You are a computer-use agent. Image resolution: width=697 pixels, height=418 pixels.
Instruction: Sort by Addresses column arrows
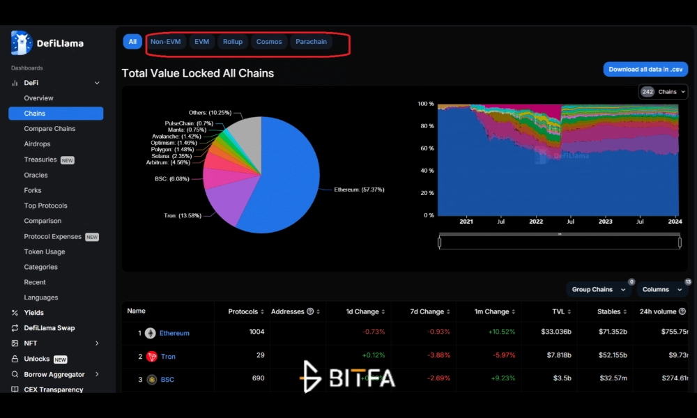click(319, 312)
